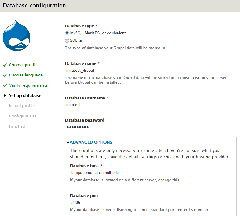
Task: Click 'The type of database' description text
Action: point(116,48)
